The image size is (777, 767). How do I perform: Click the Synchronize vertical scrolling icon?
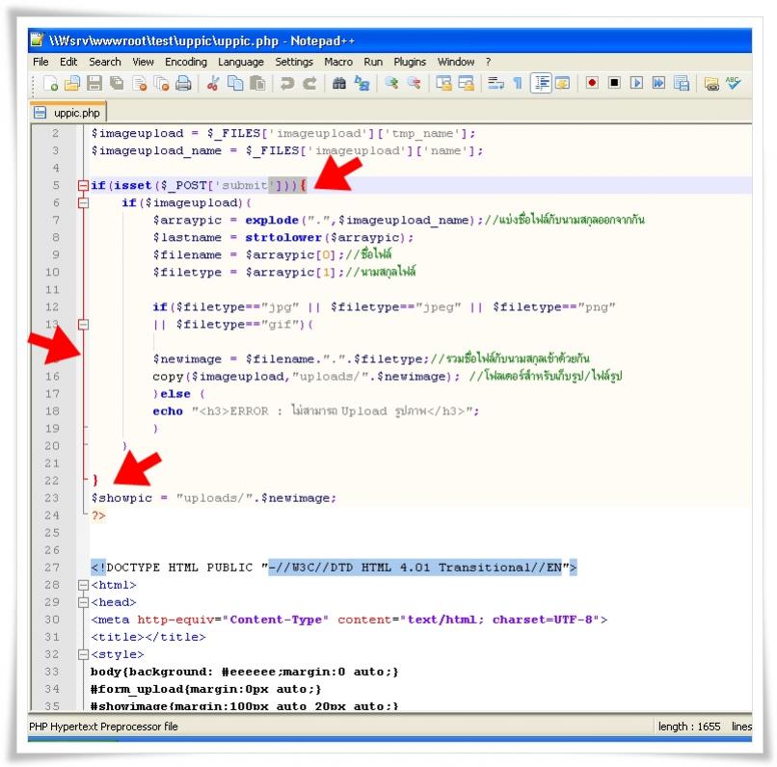pyautogui.click(x=443, y=83)
